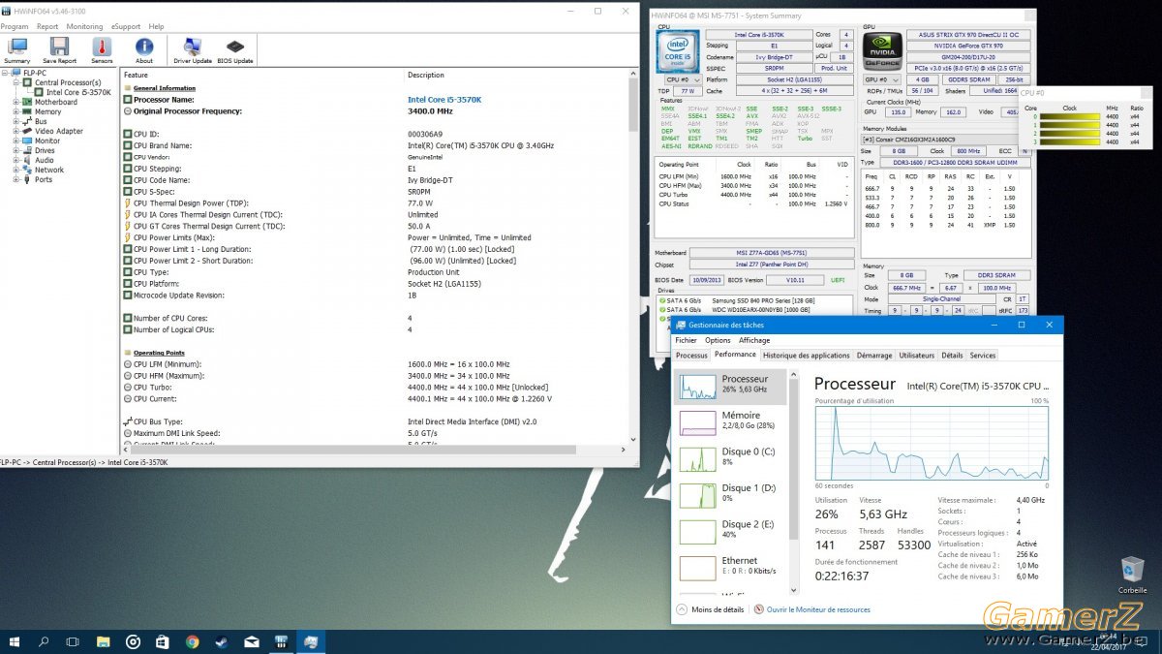Click the HWiNFO64 title bar app icon
Image resolution: width=1162 pixels, height=654 pixels.
[7, 11]
